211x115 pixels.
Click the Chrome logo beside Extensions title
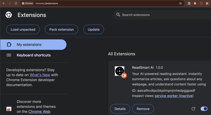[9, 15]
